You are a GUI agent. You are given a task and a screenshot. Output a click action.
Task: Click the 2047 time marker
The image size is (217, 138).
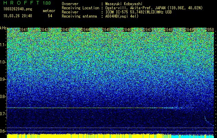[x=148, y=29]
